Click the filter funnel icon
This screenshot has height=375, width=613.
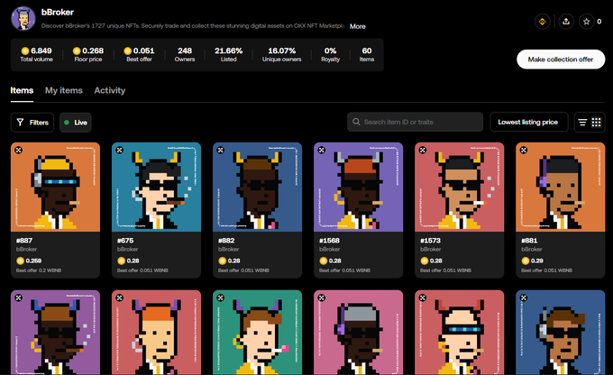[21, 123]
